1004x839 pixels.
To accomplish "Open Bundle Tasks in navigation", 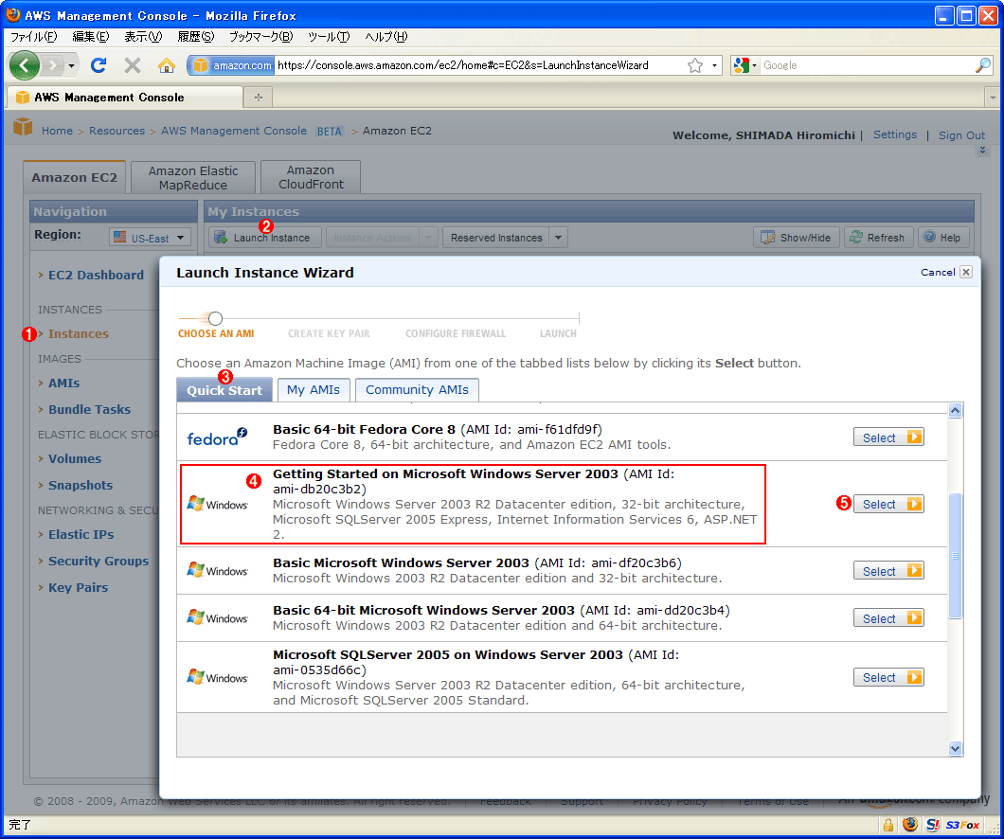I will coord(90,410).
